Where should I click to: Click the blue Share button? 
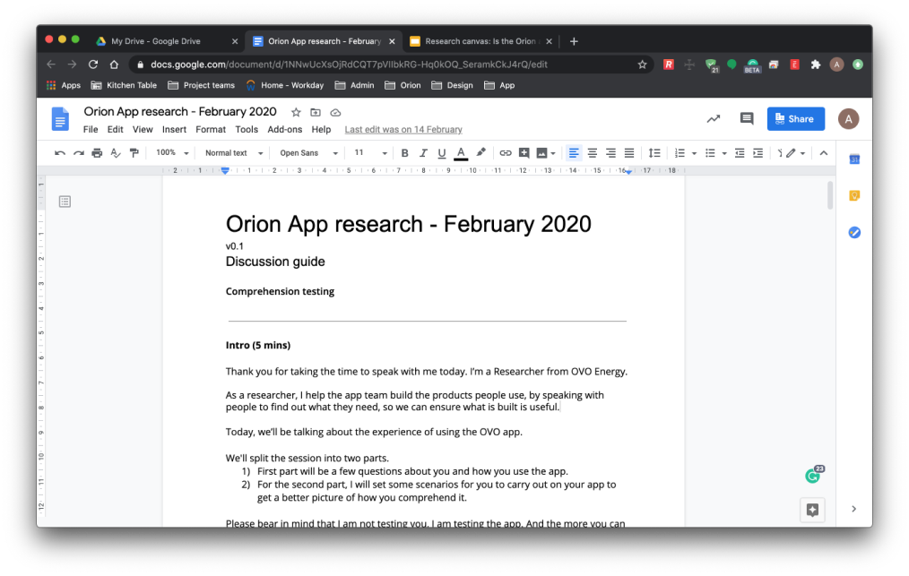pyautogui.click(x=795, y=119)
